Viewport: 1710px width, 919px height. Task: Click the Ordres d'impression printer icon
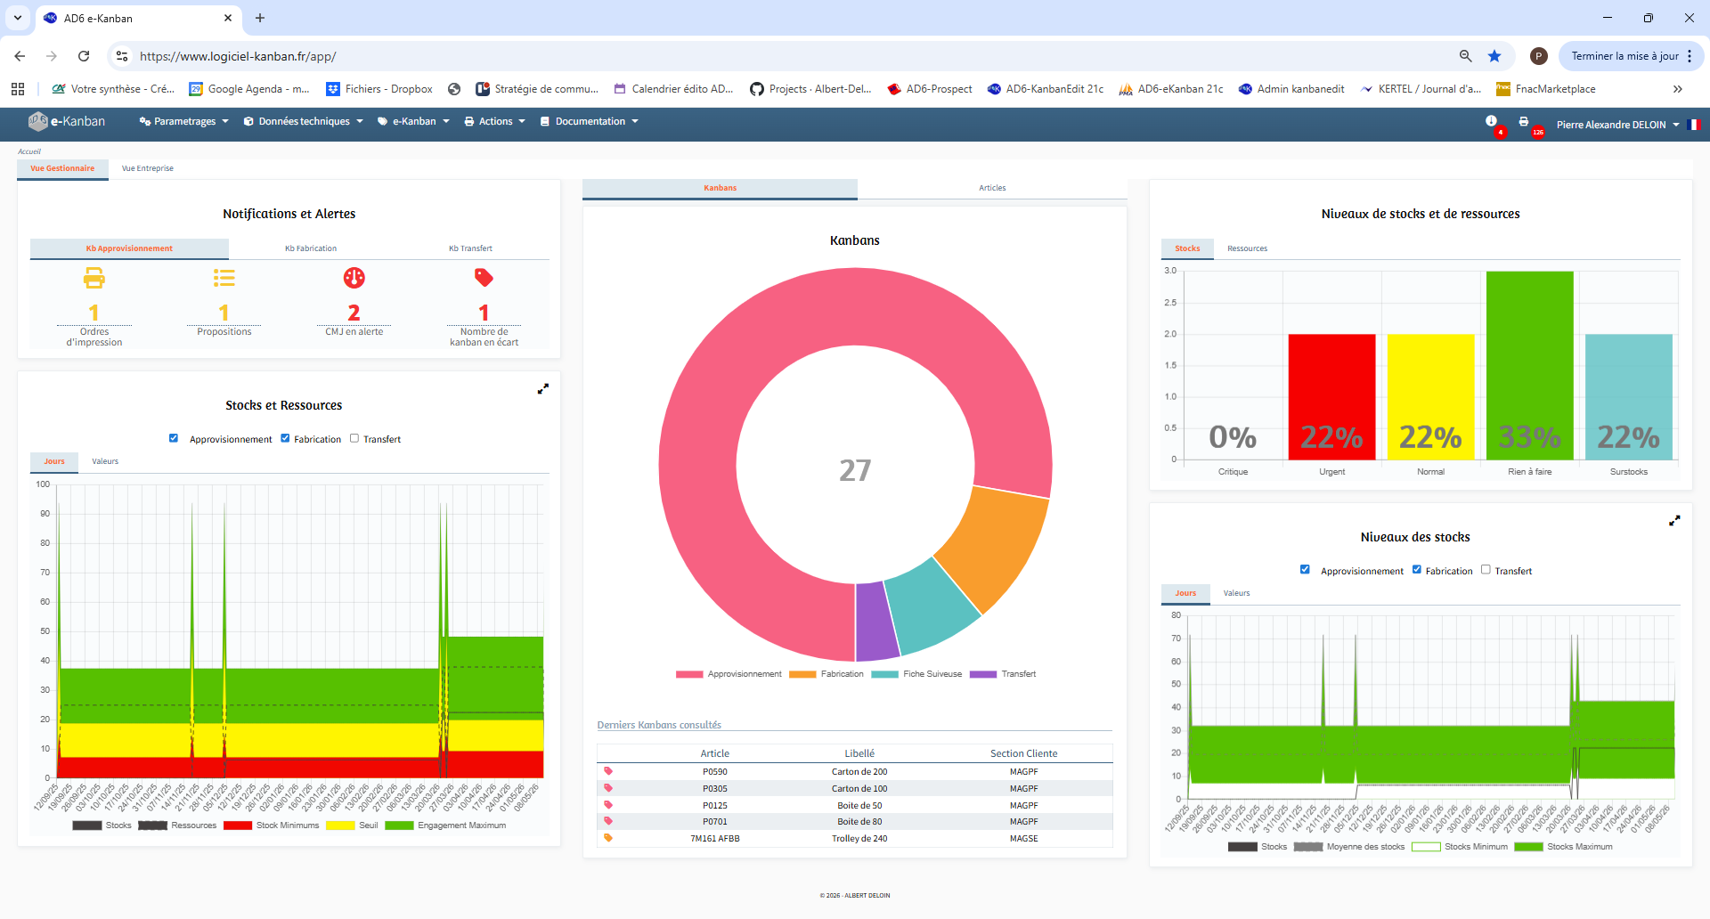(94, 279)
